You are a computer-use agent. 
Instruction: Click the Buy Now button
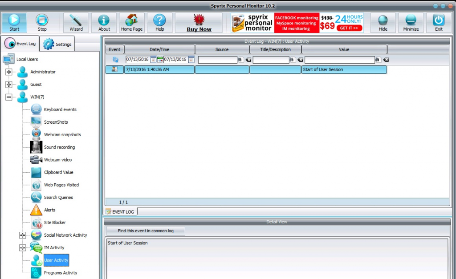(x=199, y=23)
